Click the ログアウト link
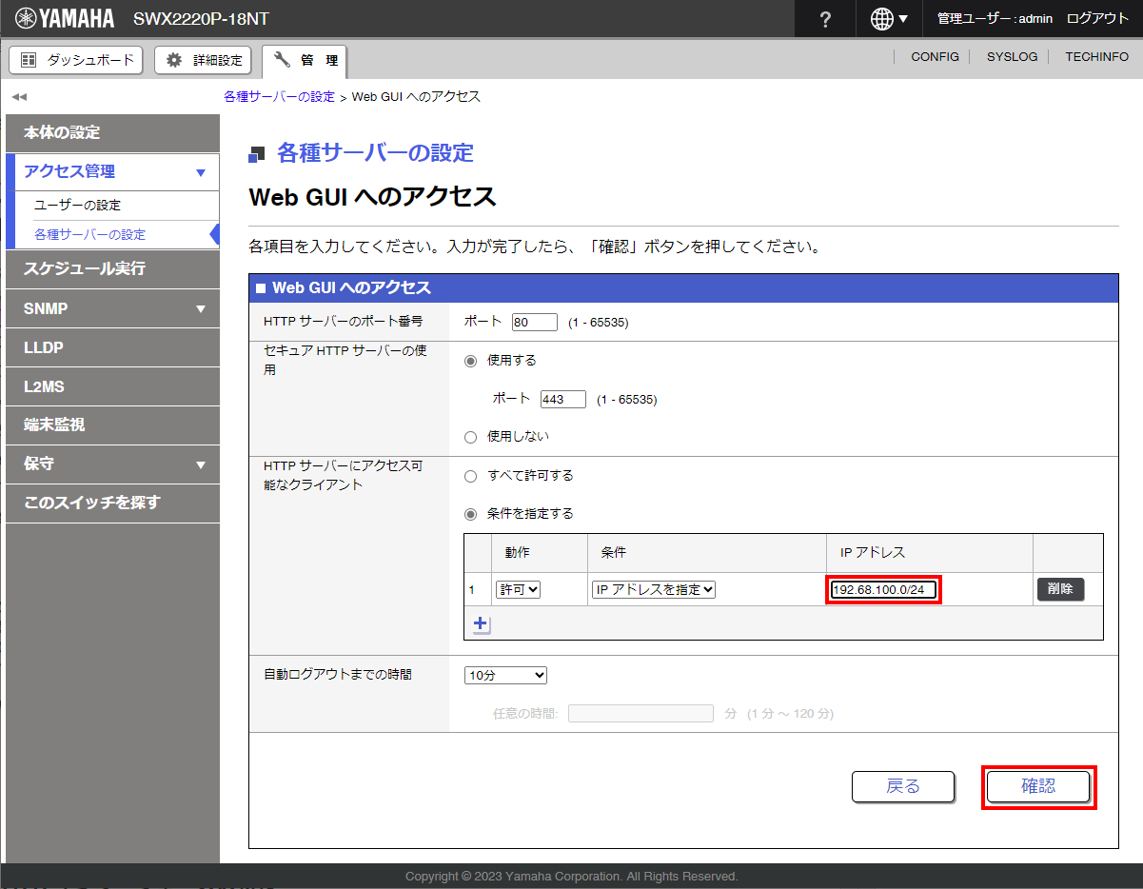The width and height of the screenshot is (1143, 889). pos(1097,19)
